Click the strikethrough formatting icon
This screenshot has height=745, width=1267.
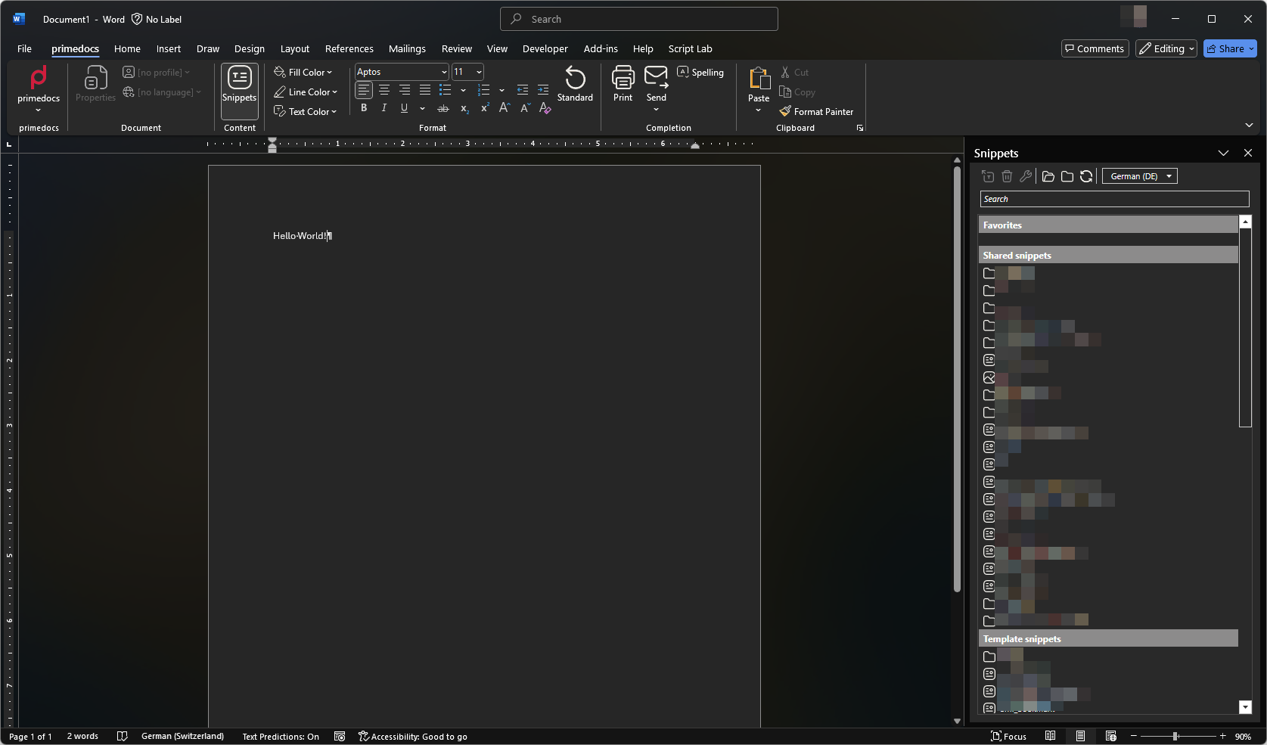pos(443,109)
